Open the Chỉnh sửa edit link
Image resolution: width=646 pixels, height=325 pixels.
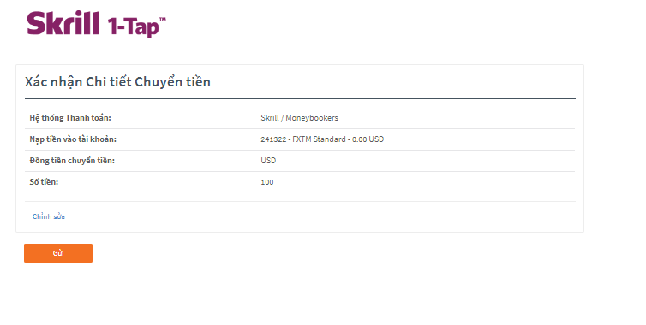coord(49,216)
